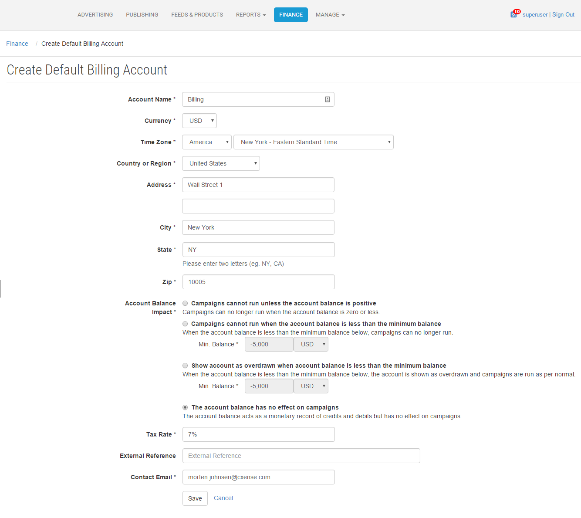Click the 'Create Default Billing Account' page heading
This screenshot has height=518, width=581.
tap(87, 70)
